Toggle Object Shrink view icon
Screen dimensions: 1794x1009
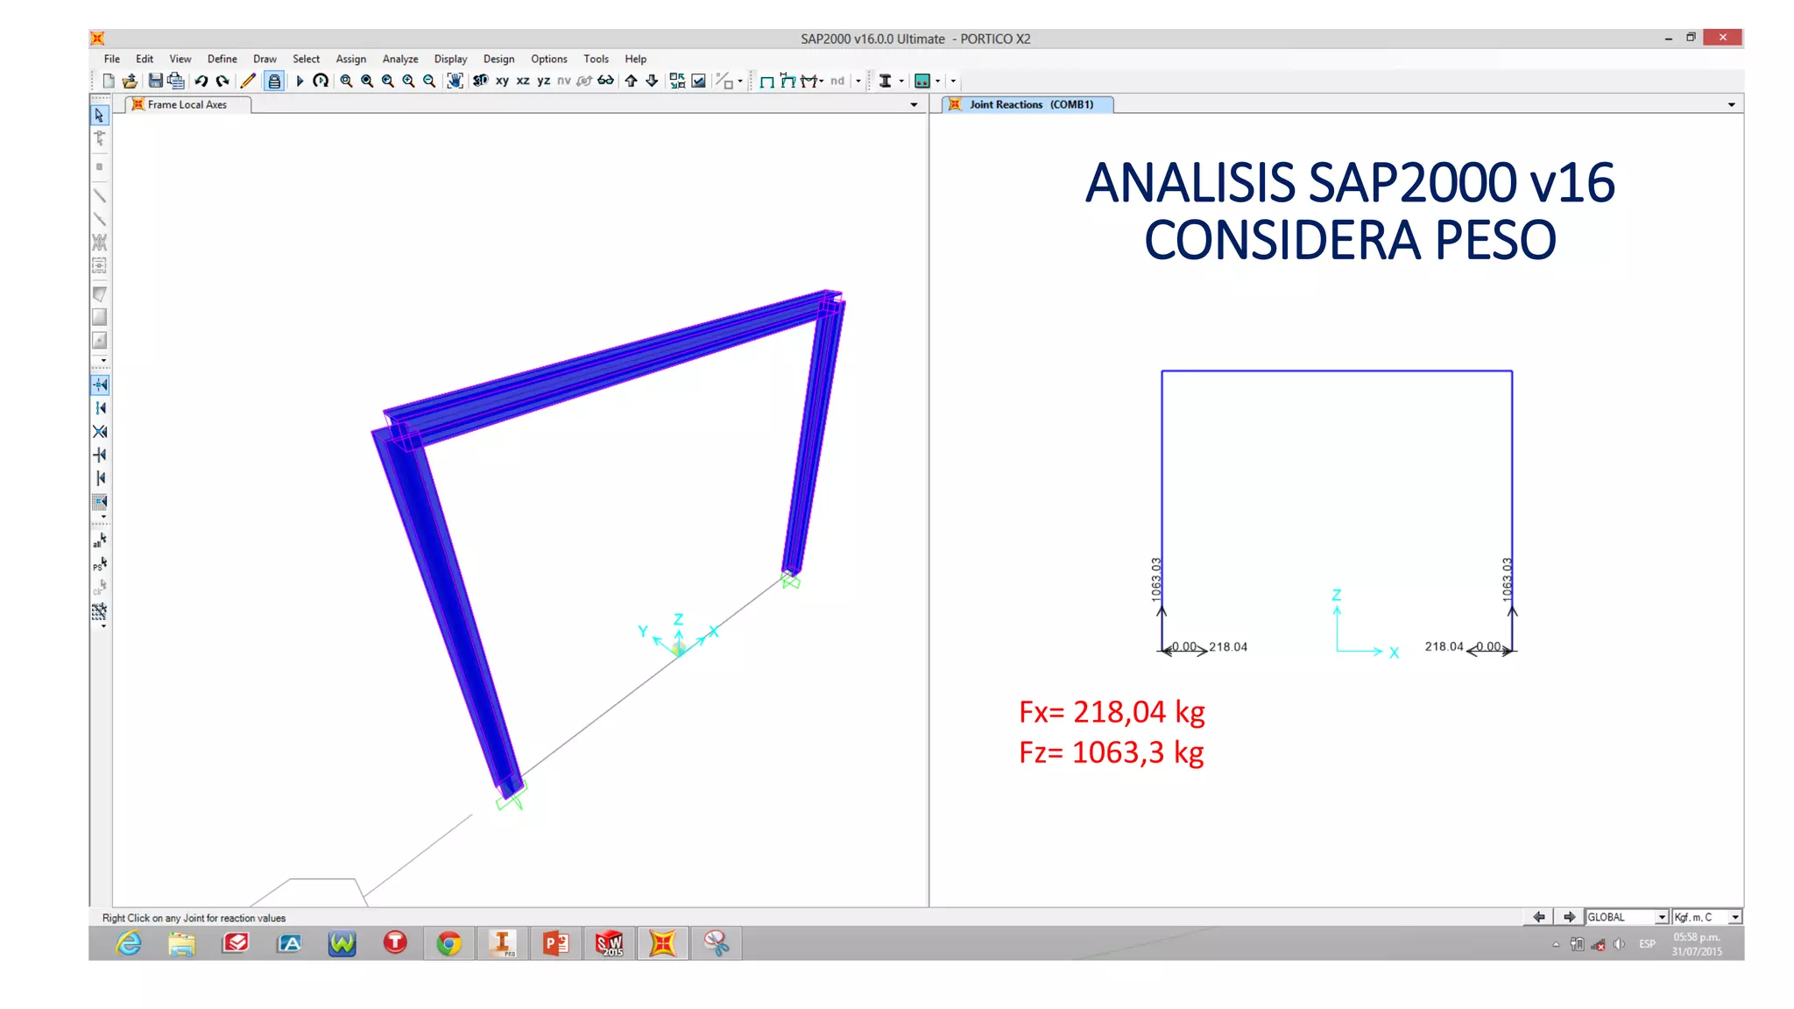[677, 81]
